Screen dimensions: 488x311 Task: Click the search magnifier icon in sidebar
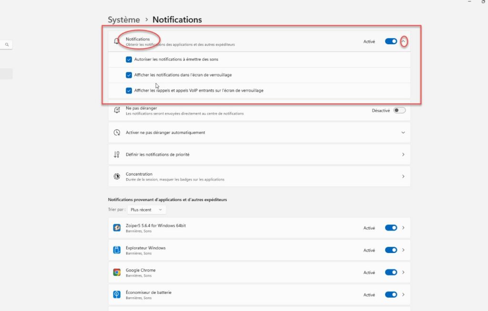pyautogui.click(x=7, y=45)
